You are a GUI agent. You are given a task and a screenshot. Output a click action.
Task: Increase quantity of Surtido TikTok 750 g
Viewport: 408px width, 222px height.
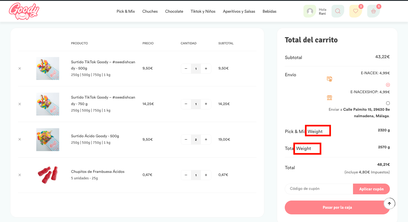tap(206, 104)
